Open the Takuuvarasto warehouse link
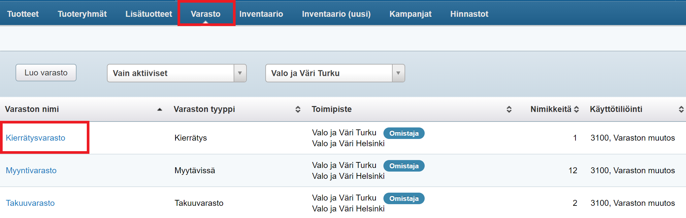 [30, 203]
